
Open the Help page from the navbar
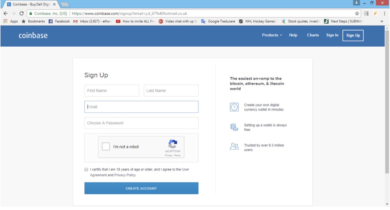point(293,35)
